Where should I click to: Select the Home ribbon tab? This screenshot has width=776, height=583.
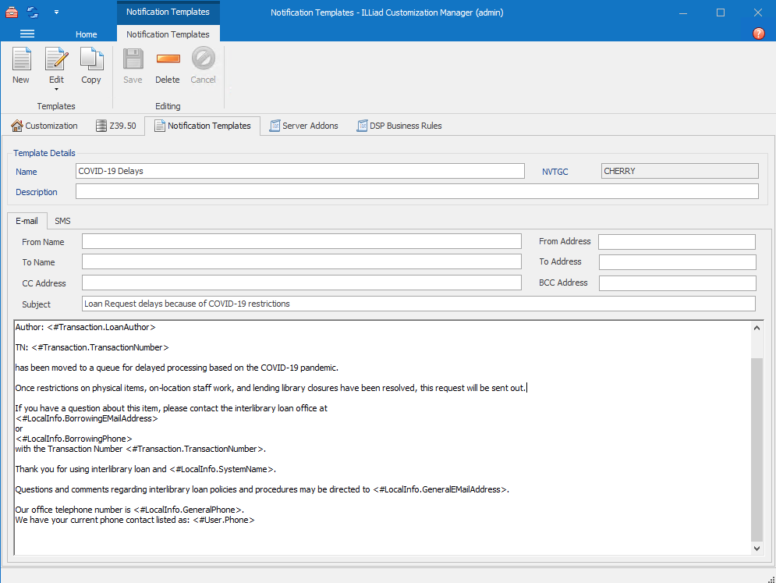(86, 34)
